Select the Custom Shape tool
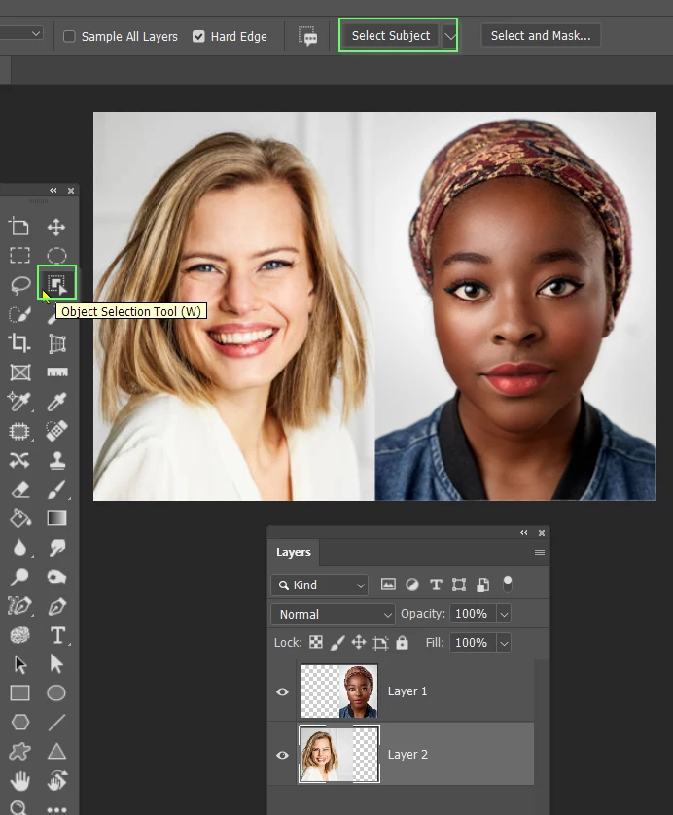 coord(19,751)
